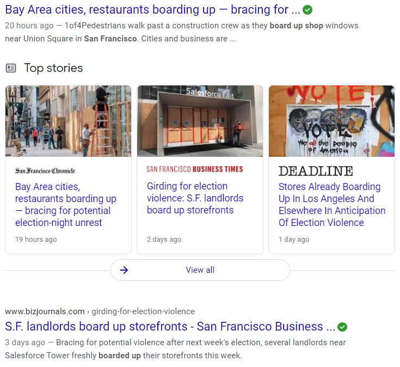The image size is (400, 367).
Task: Click the San Francisco Chronicle logo
Action: [x=45, y=170]
